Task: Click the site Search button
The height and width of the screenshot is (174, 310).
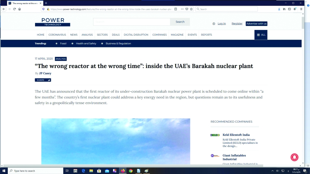Action: (180, 22)
